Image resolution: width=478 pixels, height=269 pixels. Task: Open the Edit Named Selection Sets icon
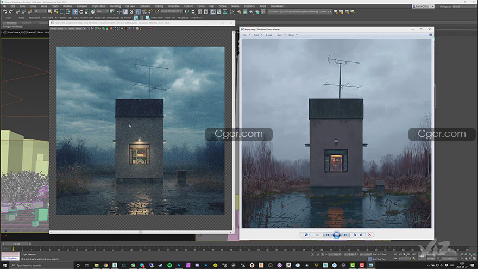[x=158, y=11]
